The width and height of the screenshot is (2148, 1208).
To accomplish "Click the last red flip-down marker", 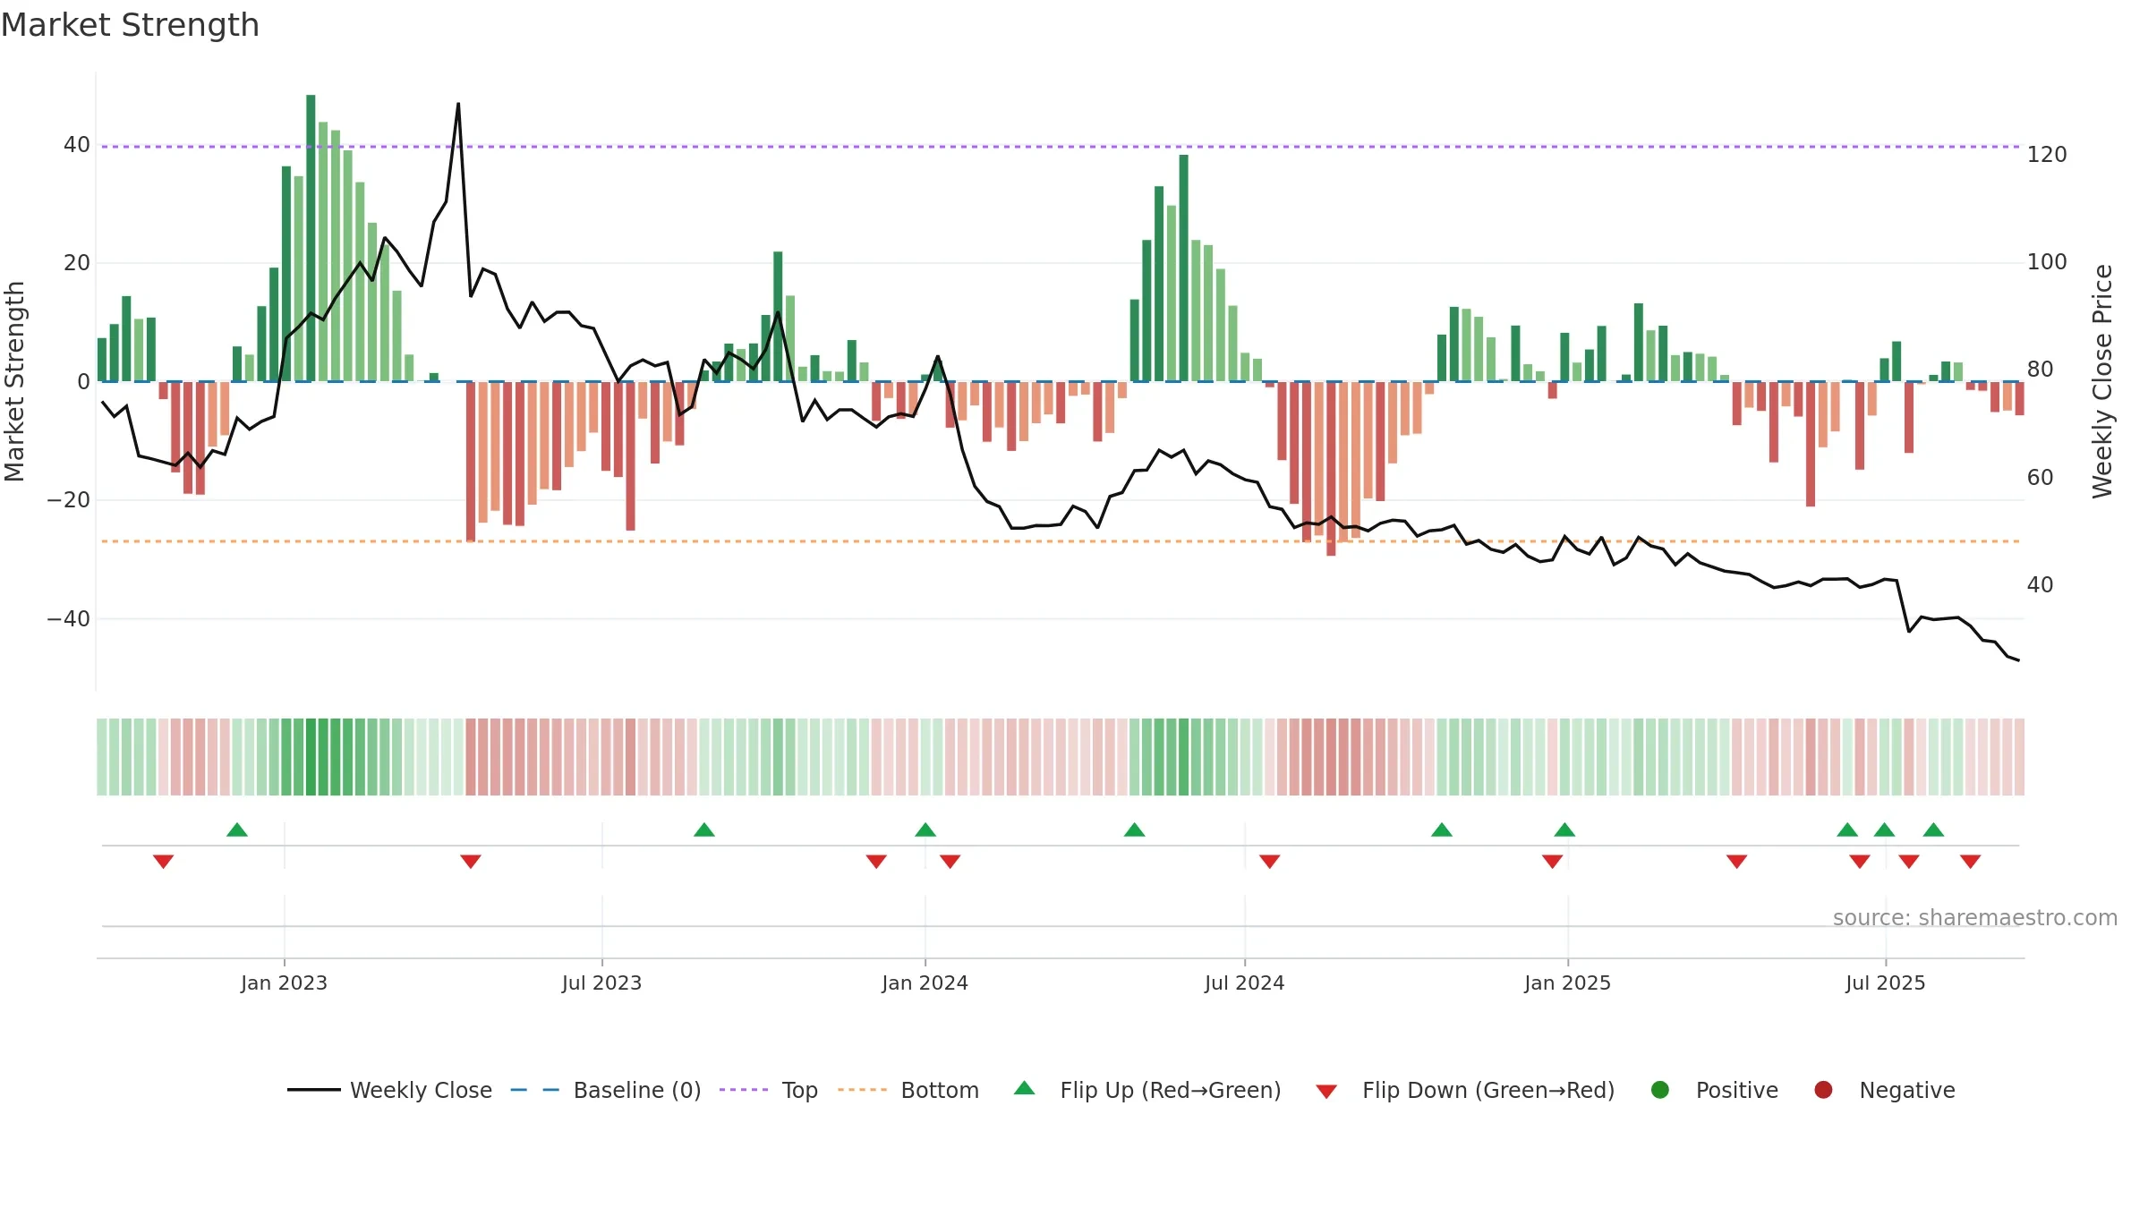I will pyautogui.click(x=1971, y=861).
